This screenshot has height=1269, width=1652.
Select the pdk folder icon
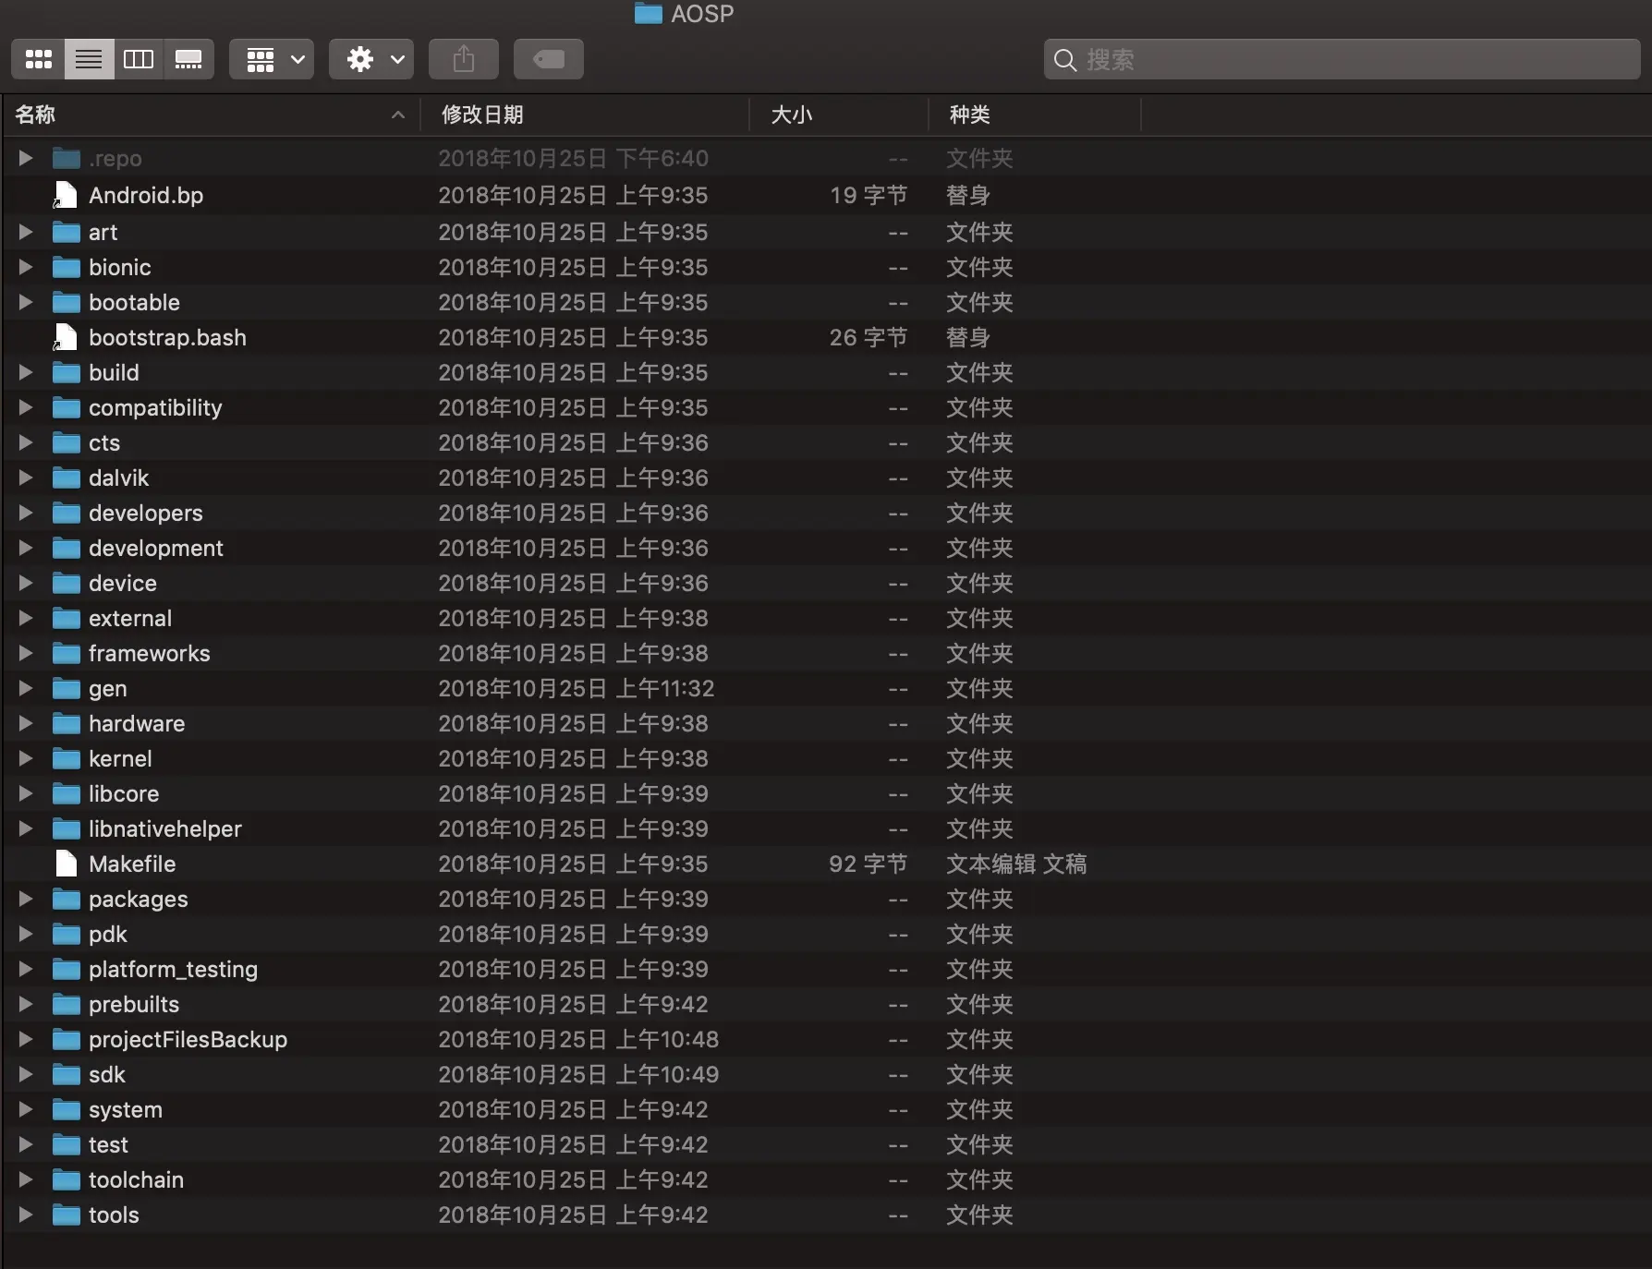click(x=67, y=934)
